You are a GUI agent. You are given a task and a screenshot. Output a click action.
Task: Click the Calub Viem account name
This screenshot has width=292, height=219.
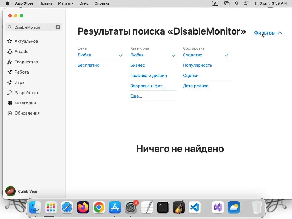[28, 191]
